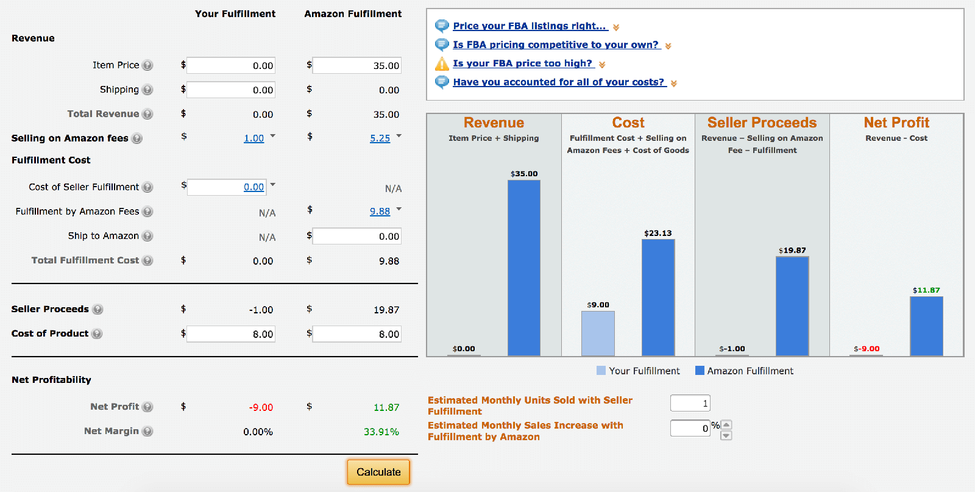
Task: Open the help icon next to Seller Proceeds
Action: pyautogui.click(x=97, y=309)
